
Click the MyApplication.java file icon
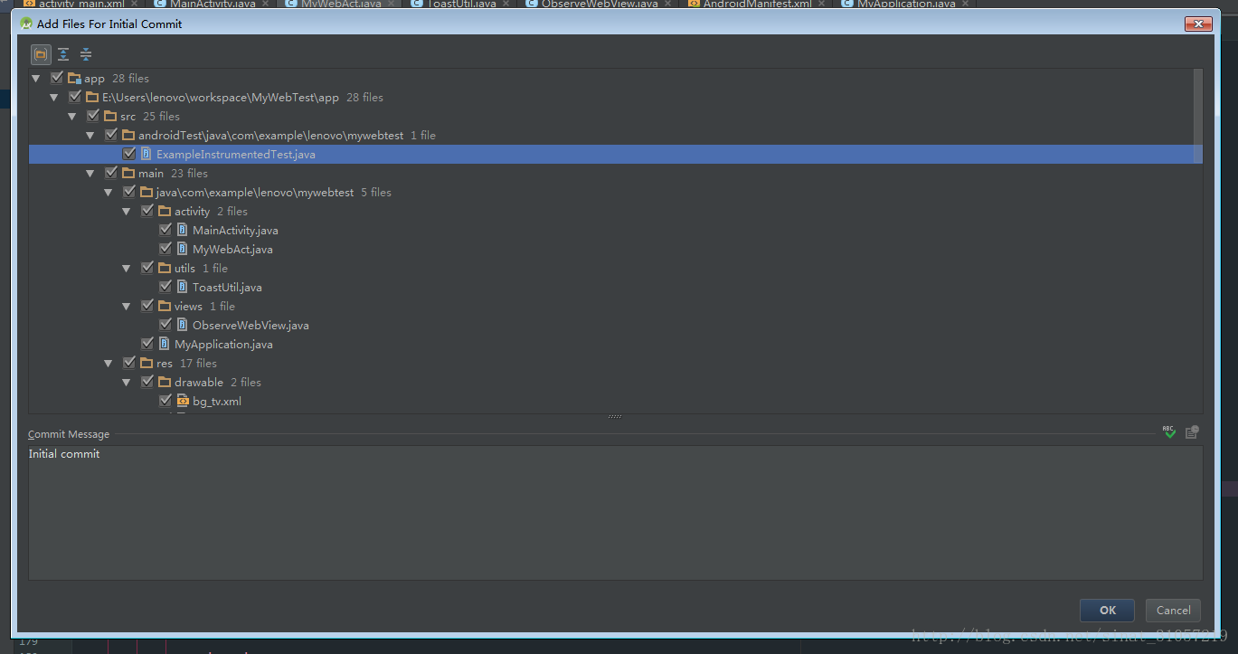(165, 344)
